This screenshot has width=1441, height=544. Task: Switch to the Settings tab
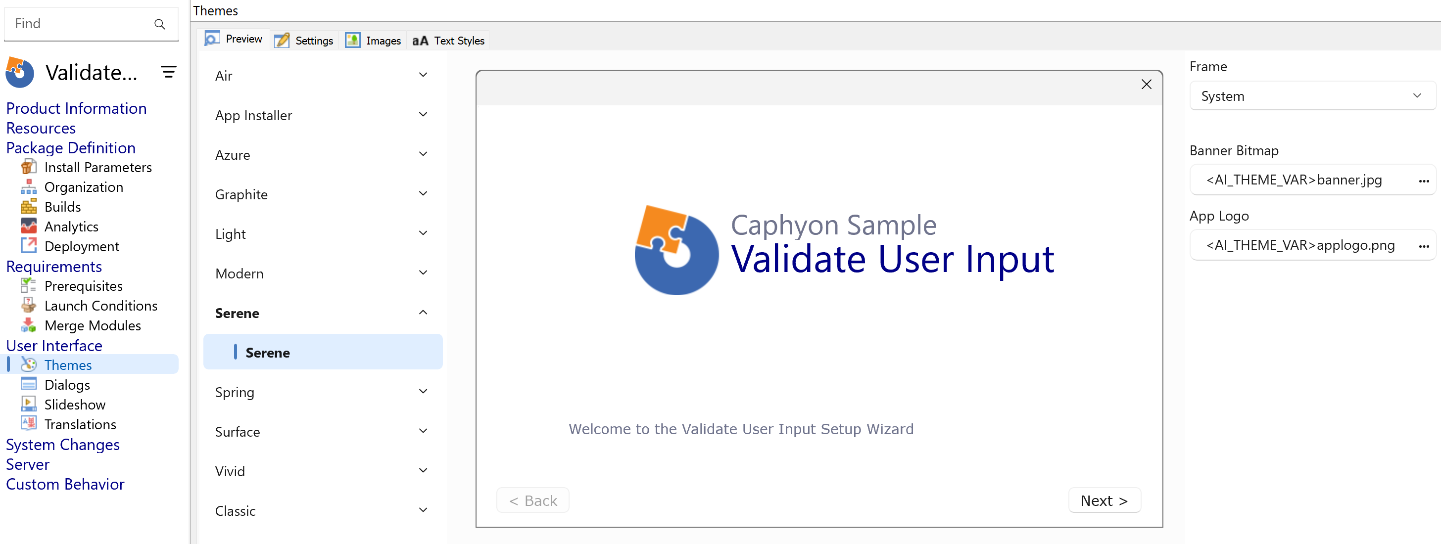pyautogui.click(x=304, y=40)
